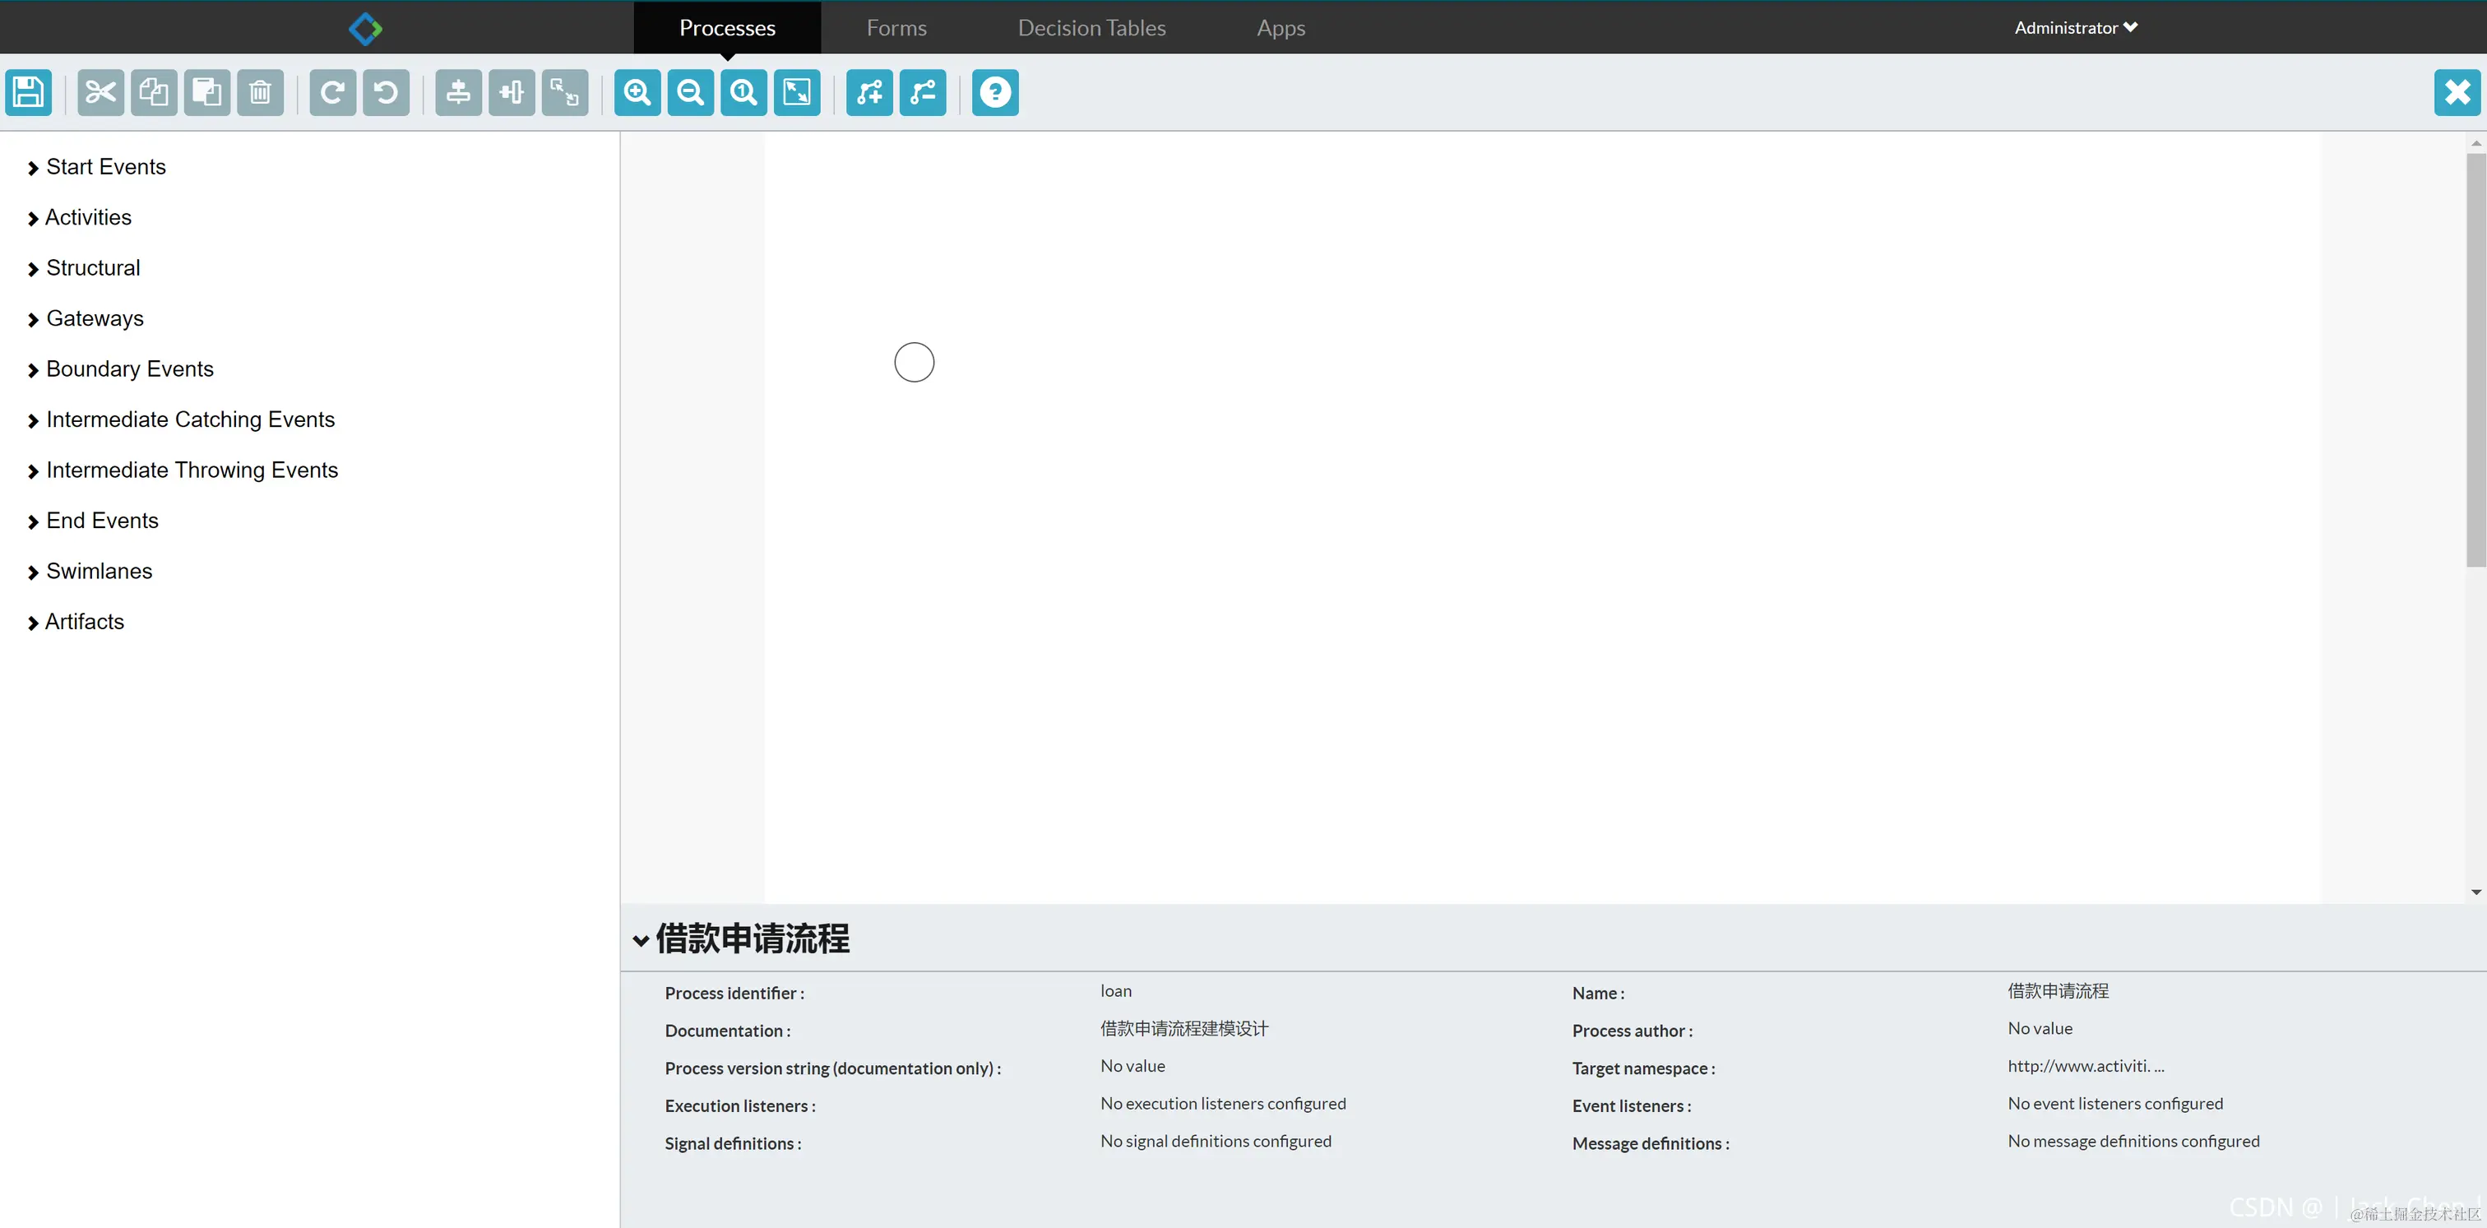The height and width of the screenshot is (1228, 2487).
Task: Expand the Gateways palette group
Action: [x=95, y=318]
